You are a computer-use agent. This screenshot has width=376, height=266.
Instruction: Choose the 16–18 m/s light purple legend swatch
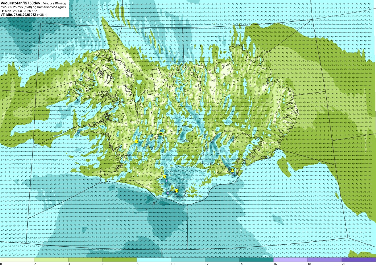point(291,260)
